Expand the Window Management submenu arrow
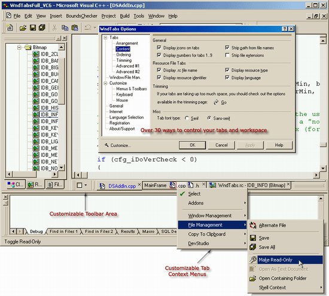This screenshot has width=329, height=296. pyautogui.click(x=245, y=216)
